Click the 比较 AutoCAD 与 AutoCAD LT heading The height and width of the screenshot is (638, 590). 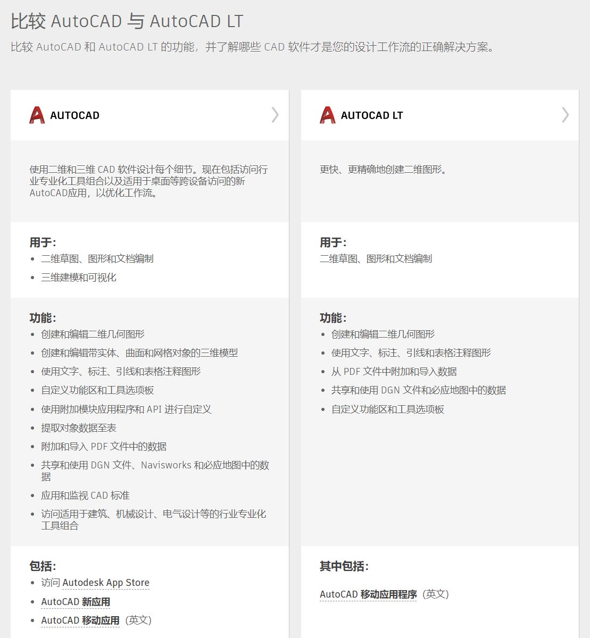[127, 21]
